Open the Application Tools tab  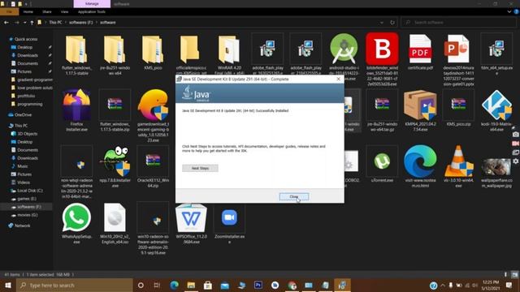coord(92,12)
